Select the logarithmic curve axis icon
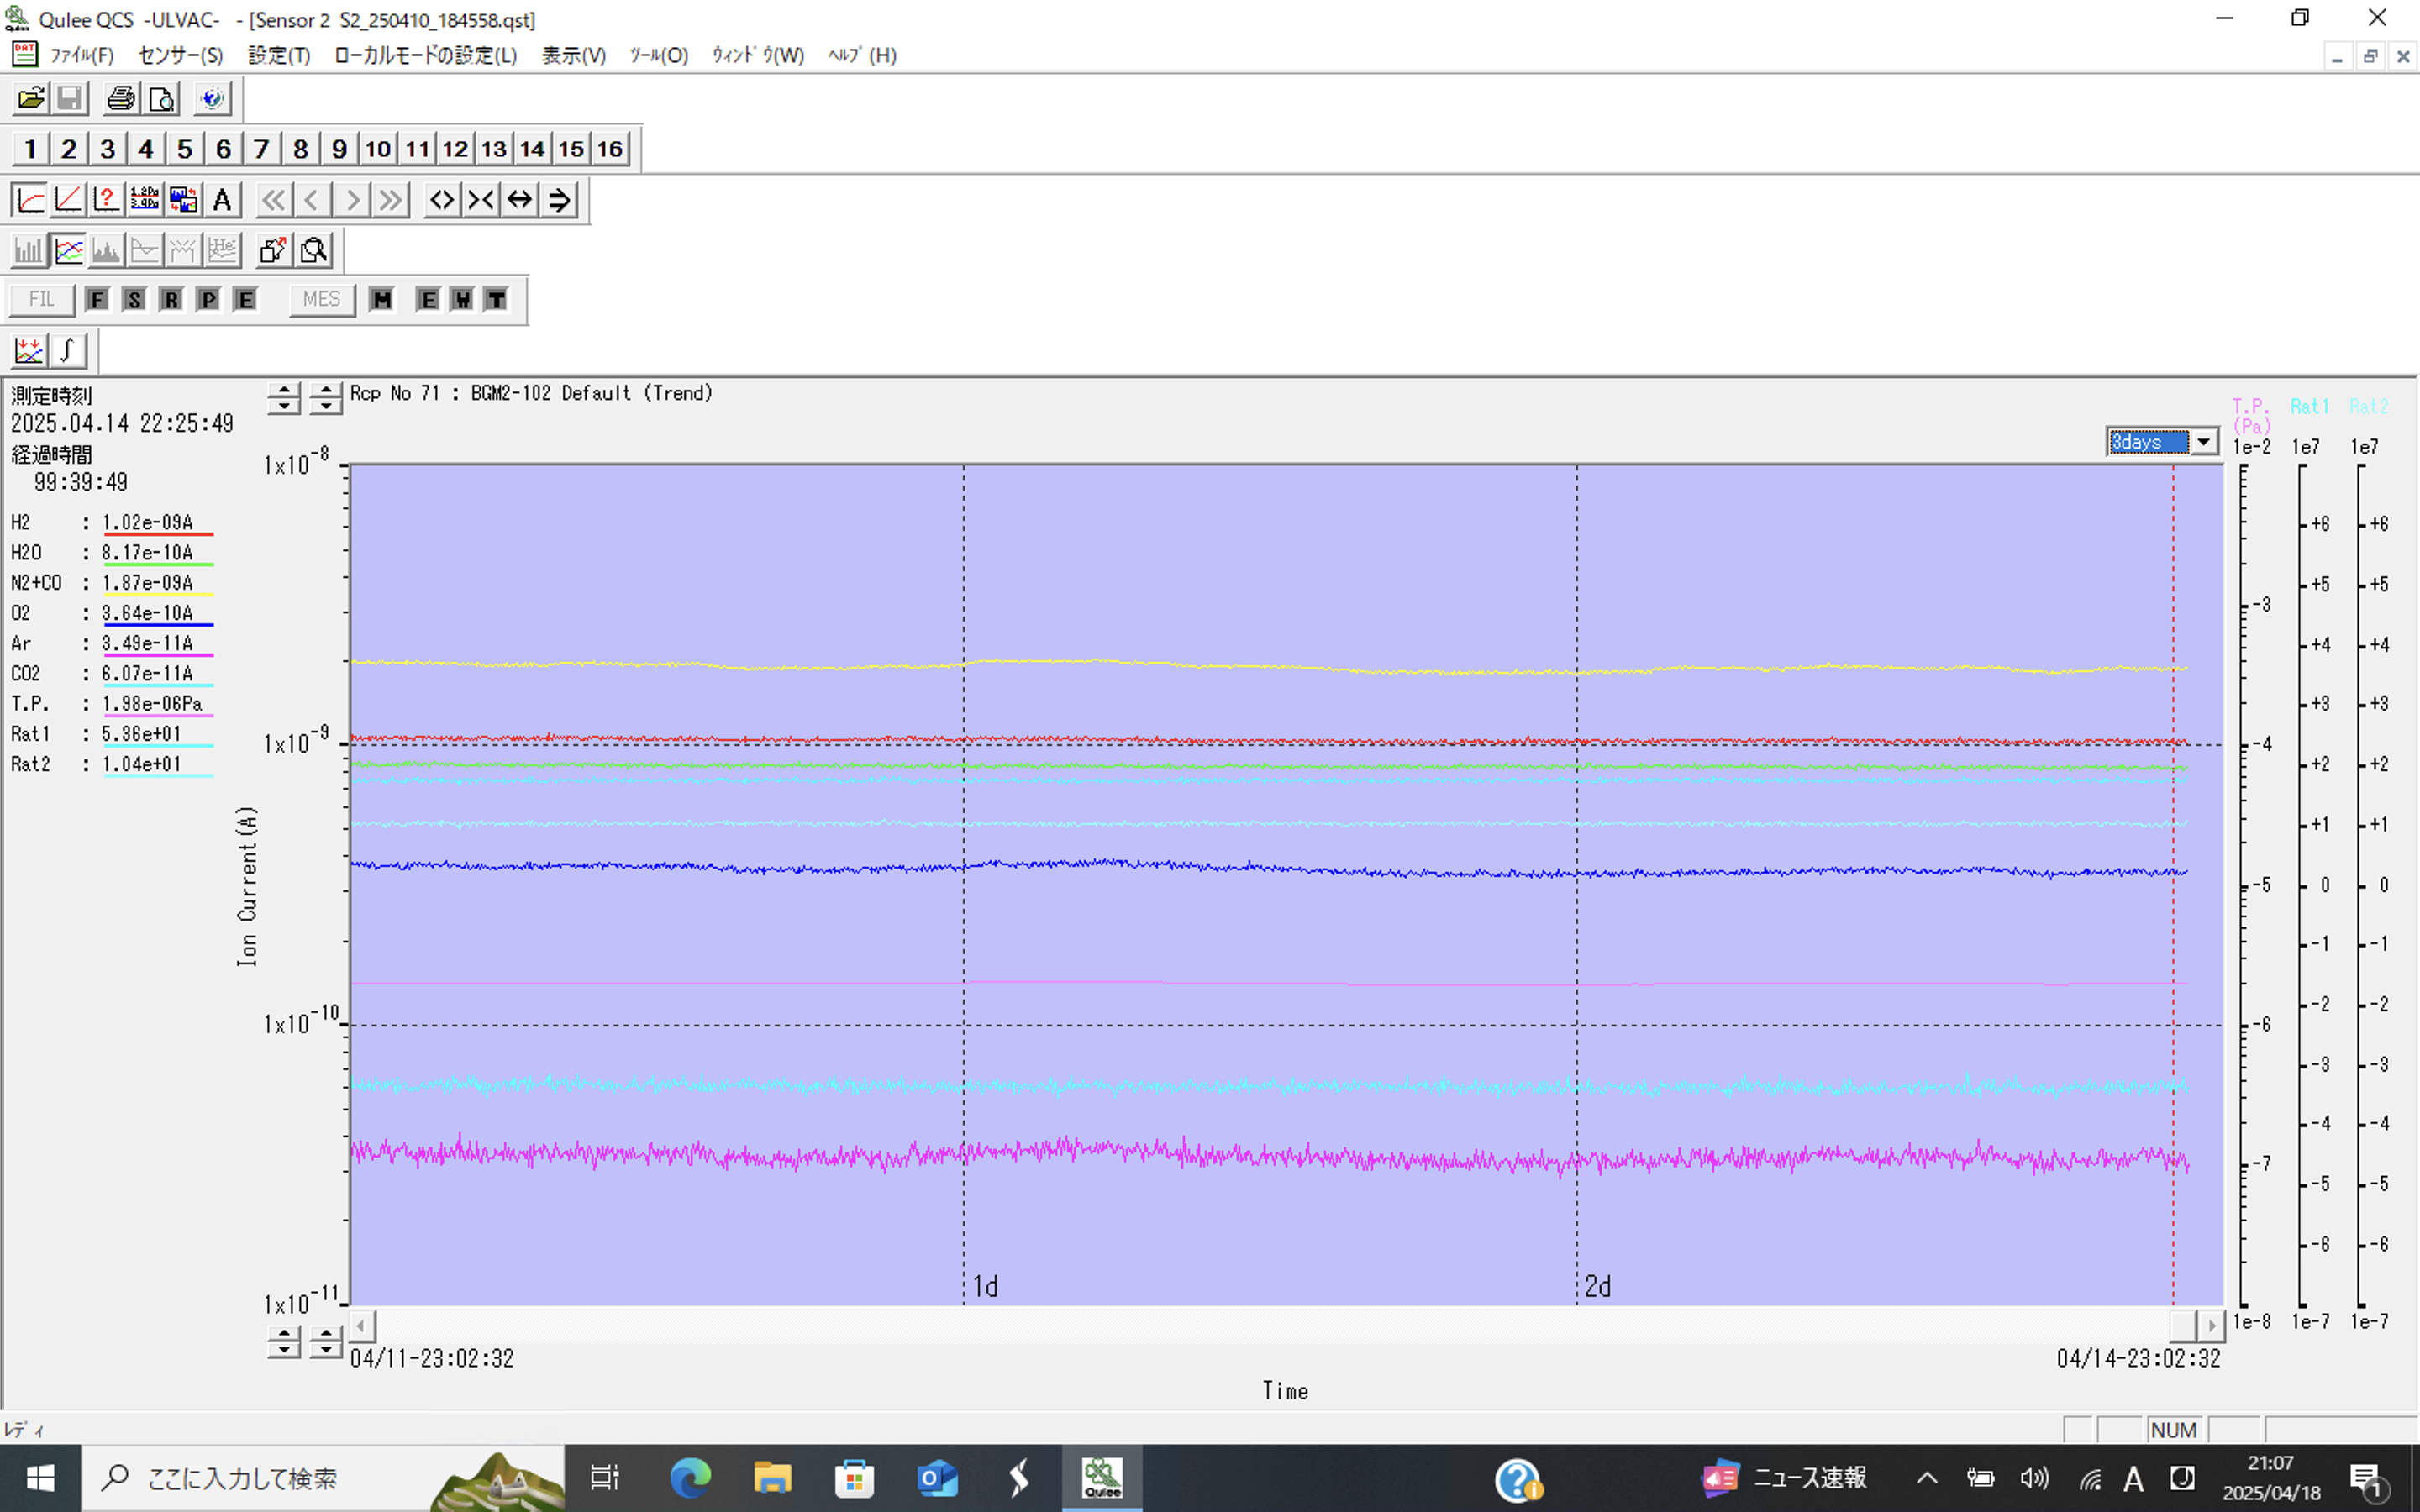 click(x=30, y=200)
